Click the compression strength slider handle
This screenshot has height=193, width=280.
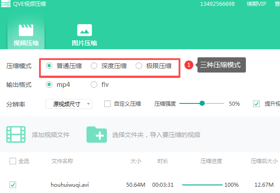[x=202, y=103]
